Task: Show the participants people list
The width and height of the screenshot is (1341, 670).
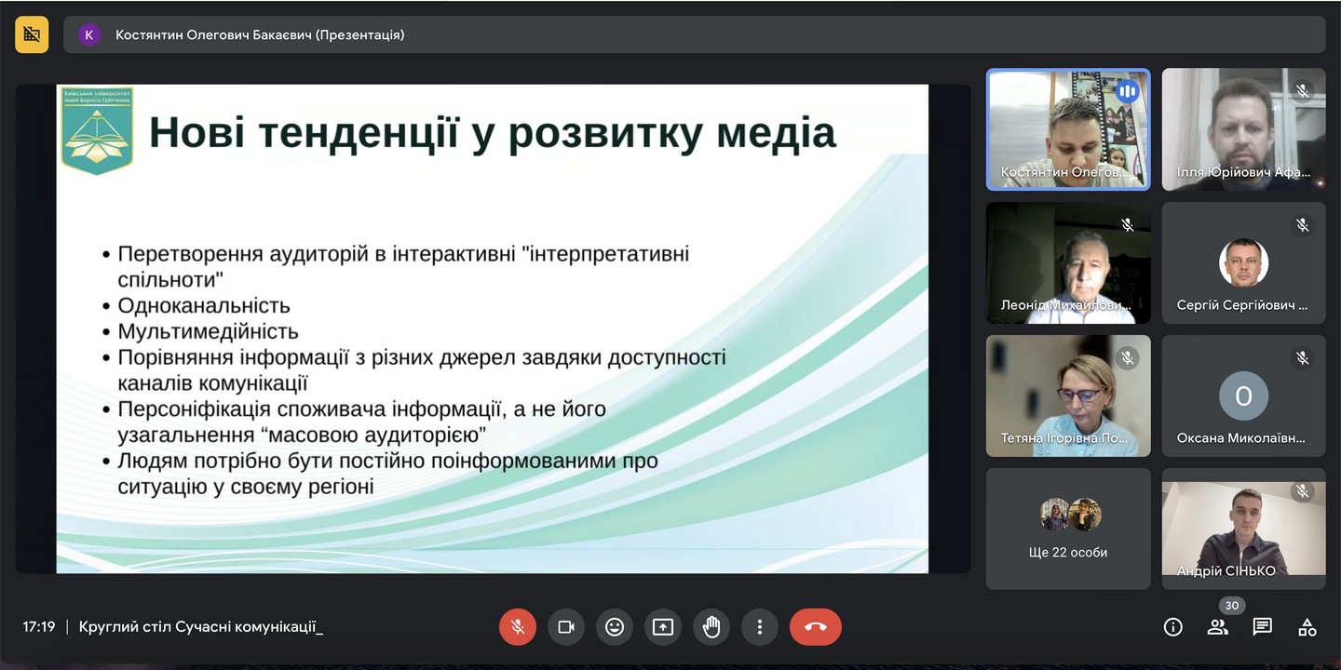Action: click(x=1218, y=627)
